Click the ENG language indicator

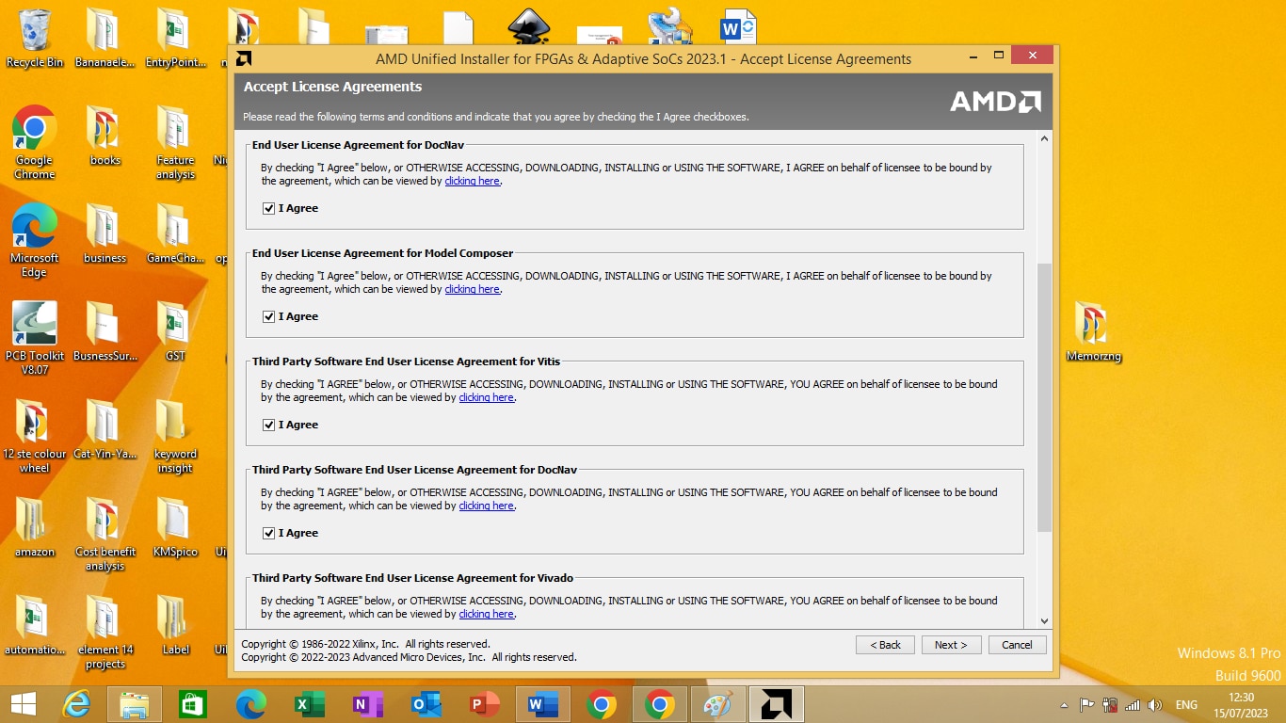[x=1187, y=704]
